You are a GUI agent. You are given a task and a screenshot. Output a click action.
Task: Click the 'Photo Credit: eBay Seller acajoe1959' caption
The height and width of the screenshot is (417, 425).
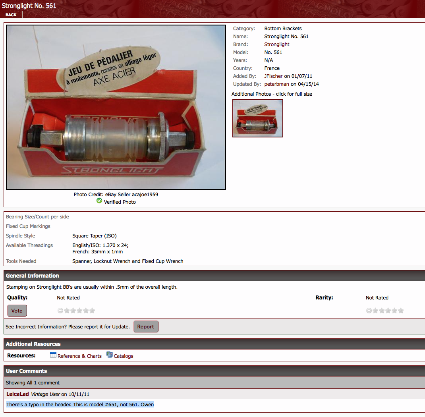(116, 194)
